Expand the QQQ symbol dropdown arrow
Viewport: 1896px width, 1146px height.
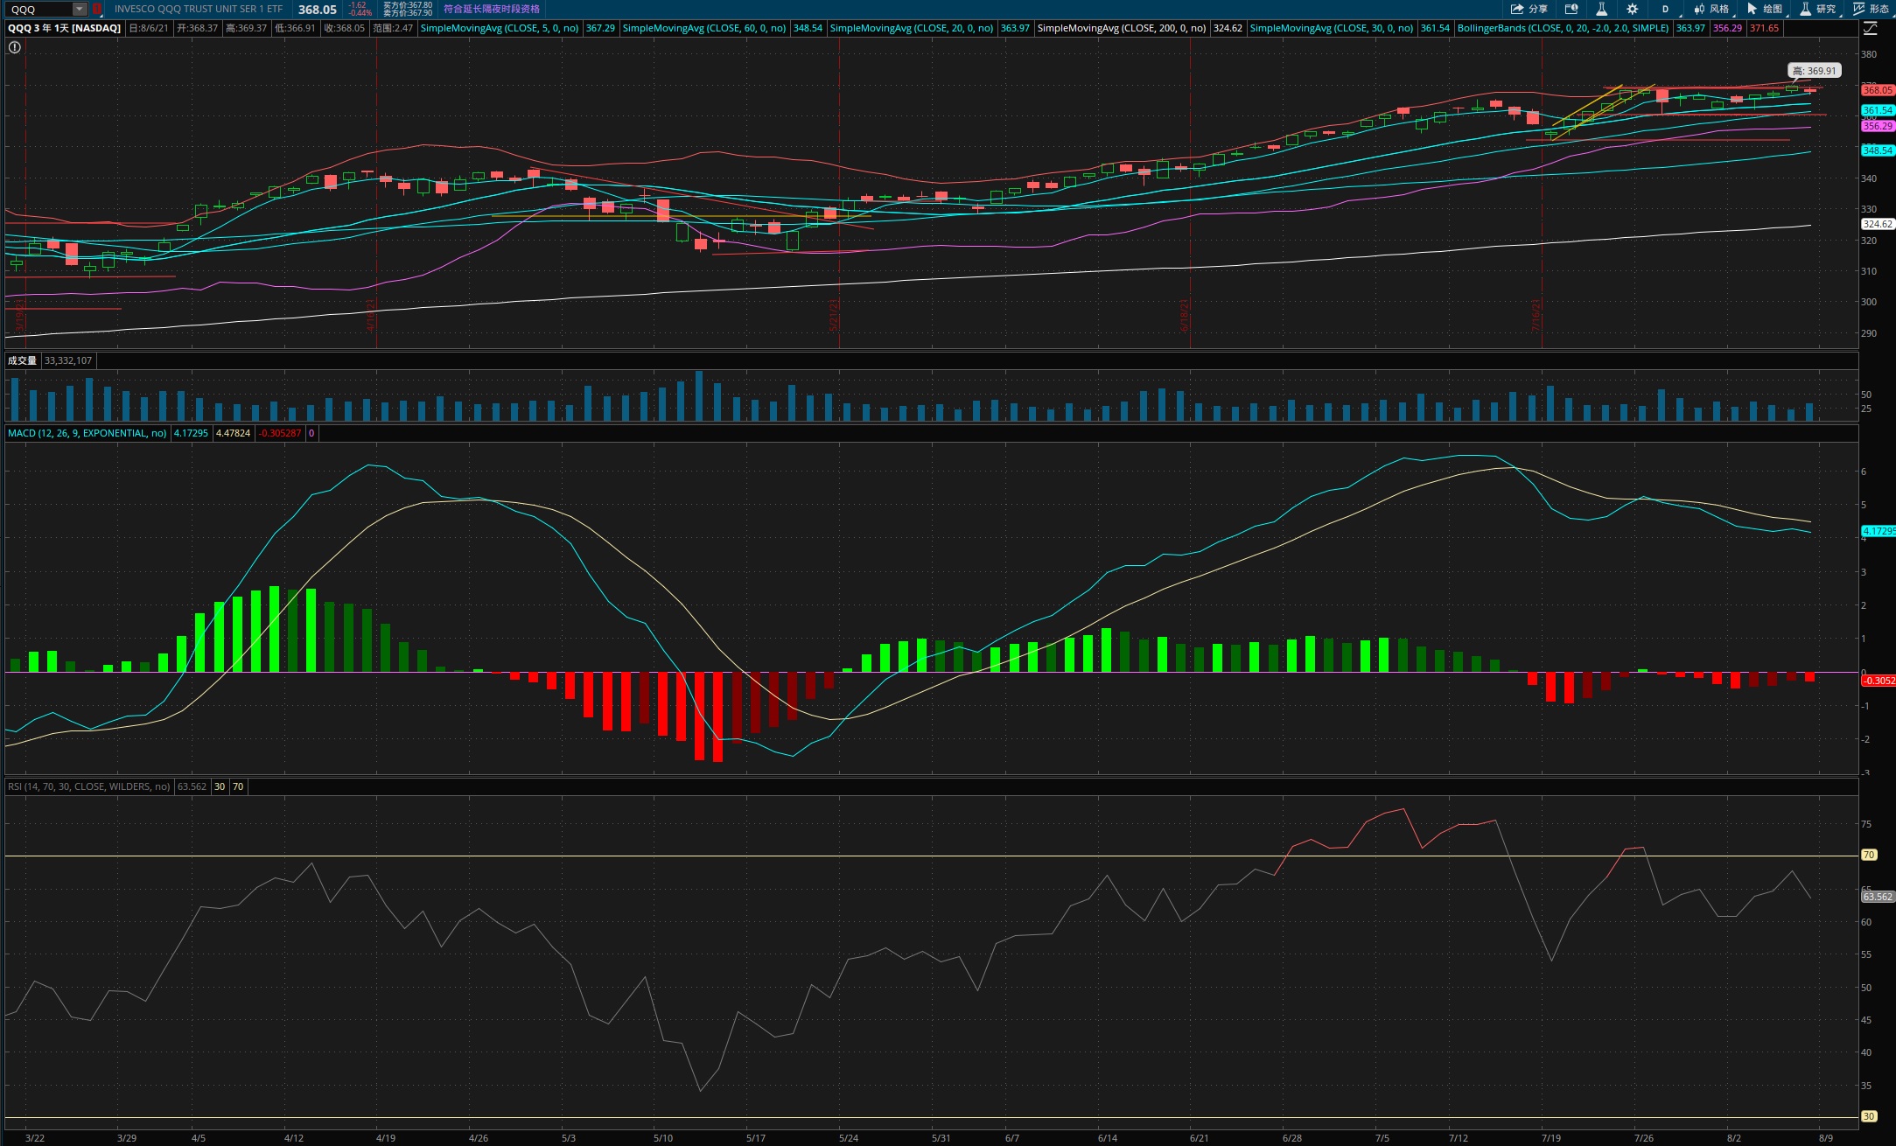click(x=80, y=9)
